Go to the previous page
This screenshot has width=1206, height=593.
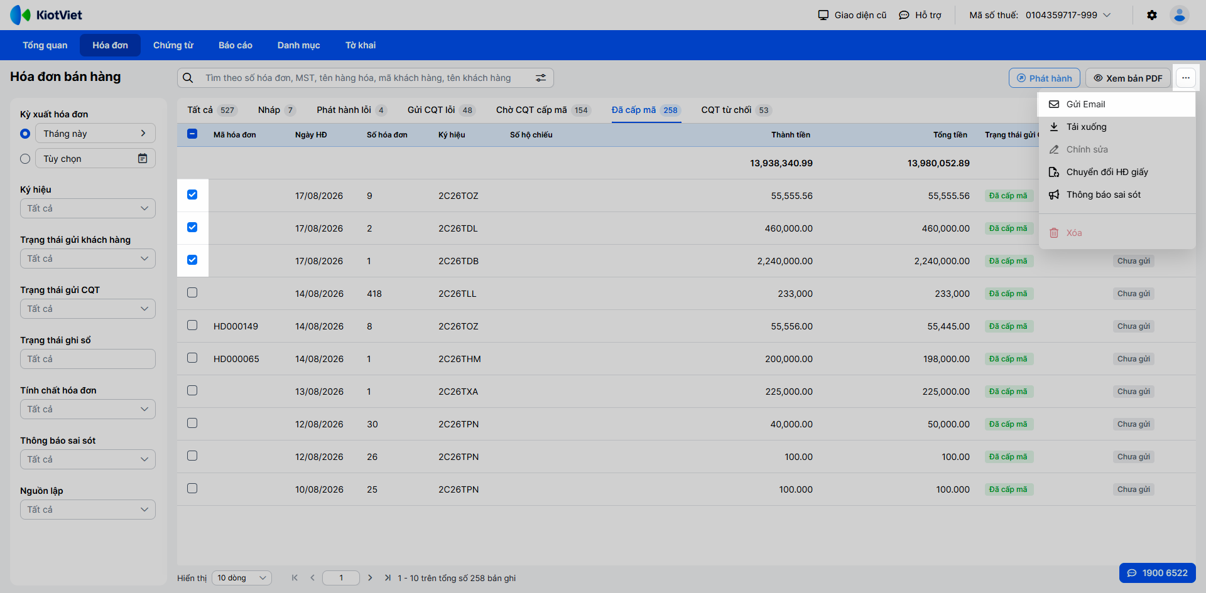(x=312, y=578)
